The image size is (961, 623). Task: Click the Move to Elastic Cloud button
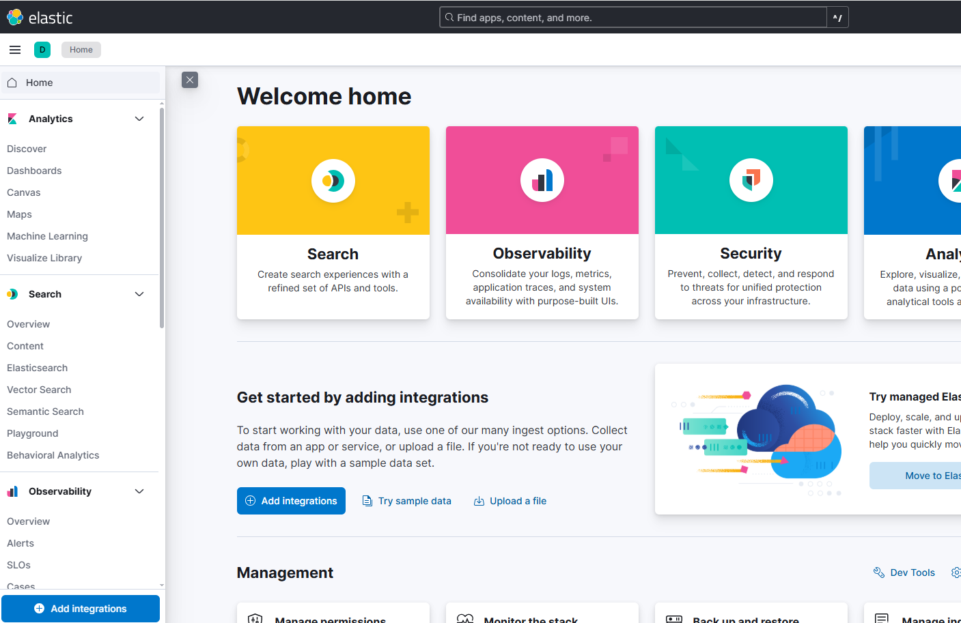pos(915,476)
